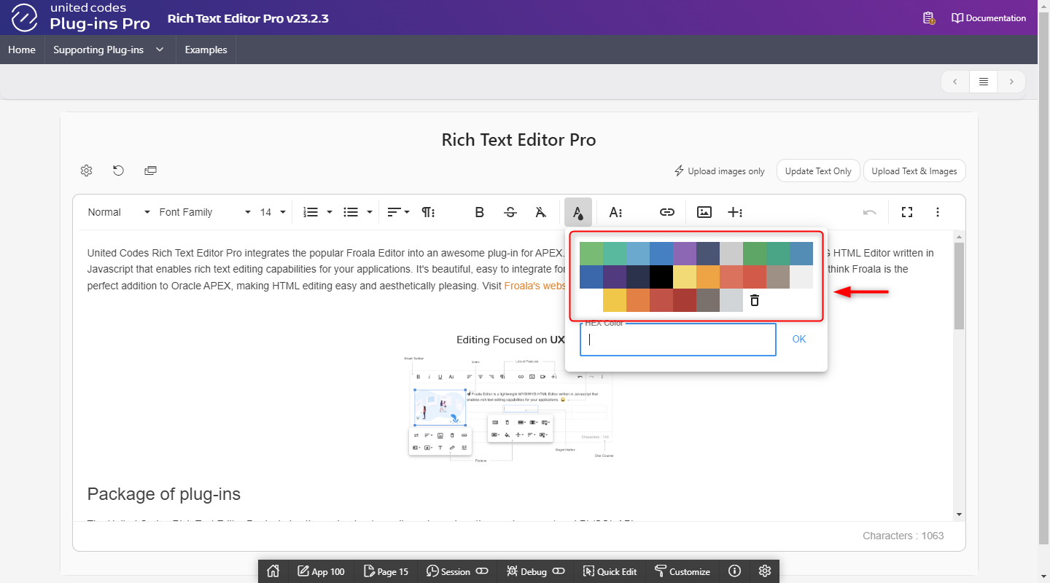Click the home icon in the developer toolbar

click(x=273, y=571)
